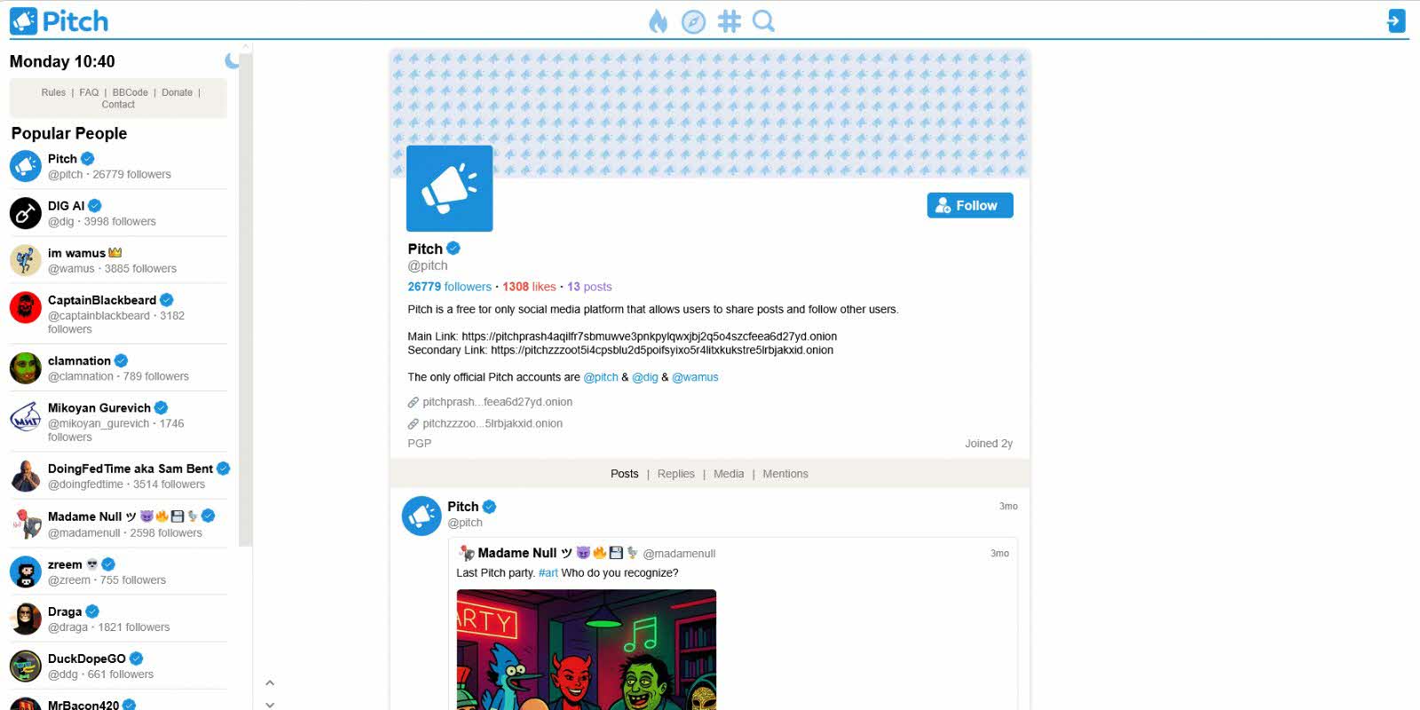
Task: Collapse sidebar with the up chevron
Action: point(270,682)
